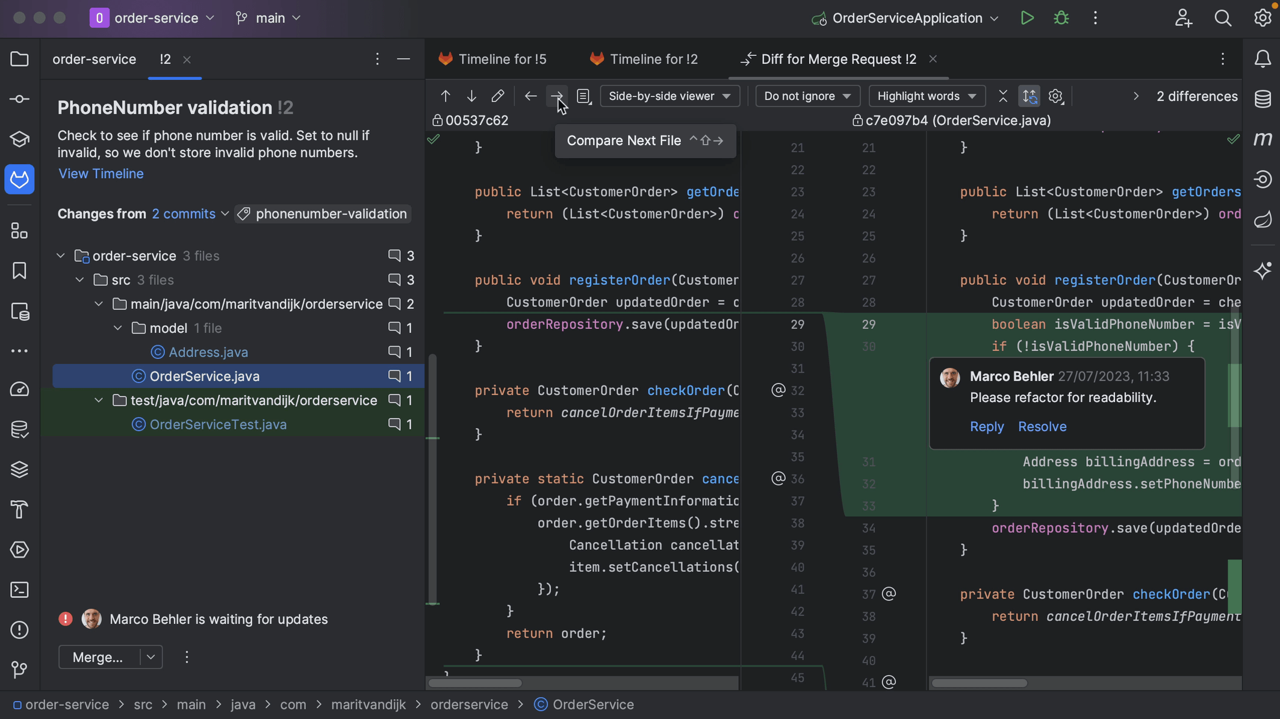Expand the Merge button dropdown arrow
The image size is (1280, 719).
point(151,657)
